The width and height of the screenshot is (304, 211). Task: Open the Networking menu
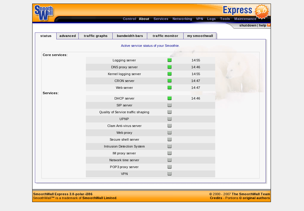(x=182, y=19)
